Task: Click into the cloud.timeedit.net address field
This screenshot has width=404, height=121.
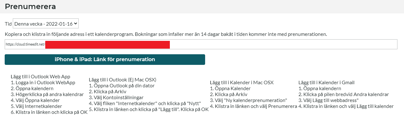Action: click(x=201, y=44)
